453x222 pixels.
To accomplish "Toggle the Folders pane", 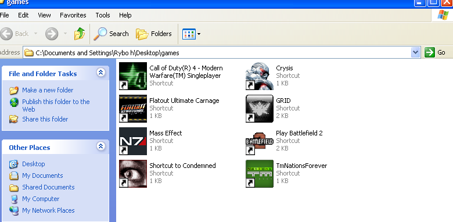I will coord(154,34).
